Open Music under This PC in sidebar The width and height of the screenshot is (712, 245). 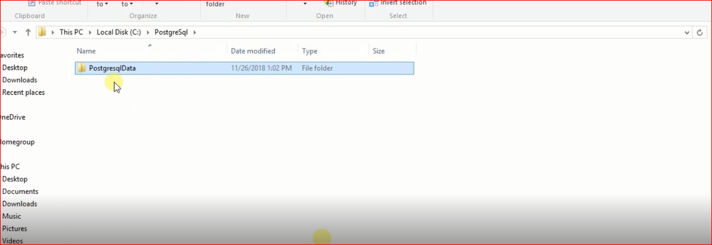11,216
